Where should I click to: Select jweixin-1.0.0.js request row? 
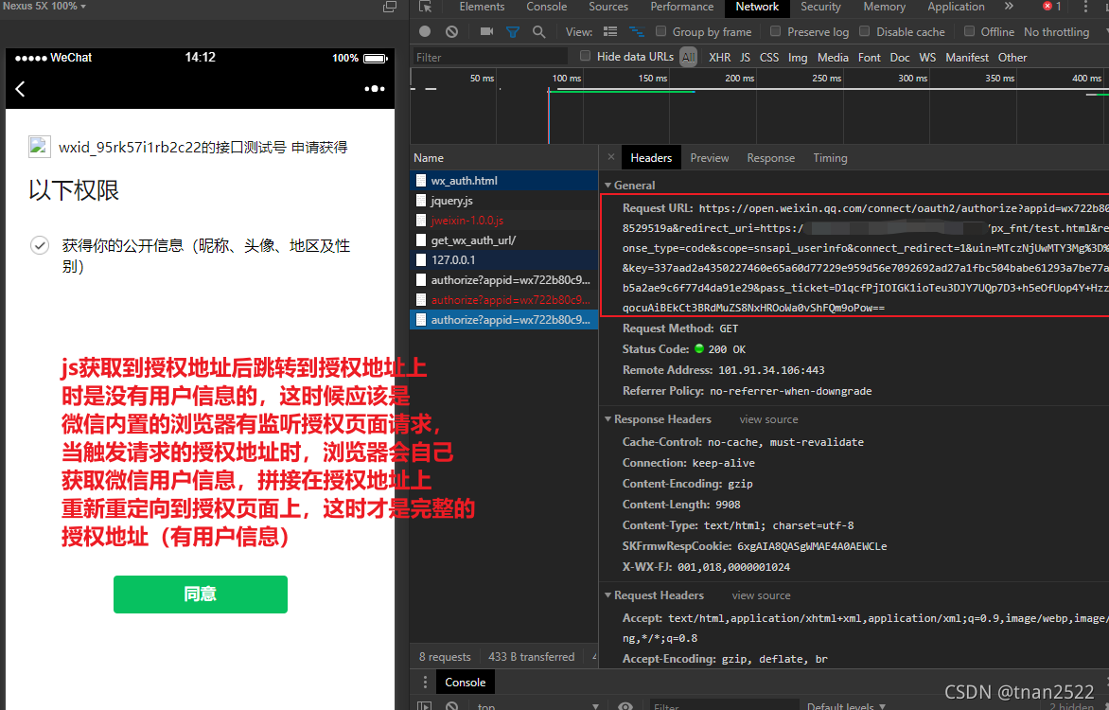click(503, 221)
